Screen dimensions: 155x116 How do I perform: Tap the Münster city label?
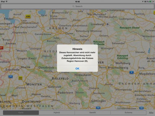click(x=34, y=85)
